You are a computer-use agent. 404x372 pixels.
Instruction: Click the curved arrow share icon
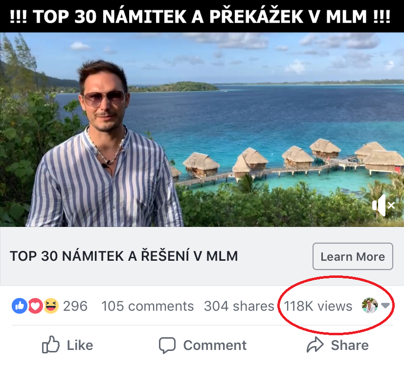315,346
